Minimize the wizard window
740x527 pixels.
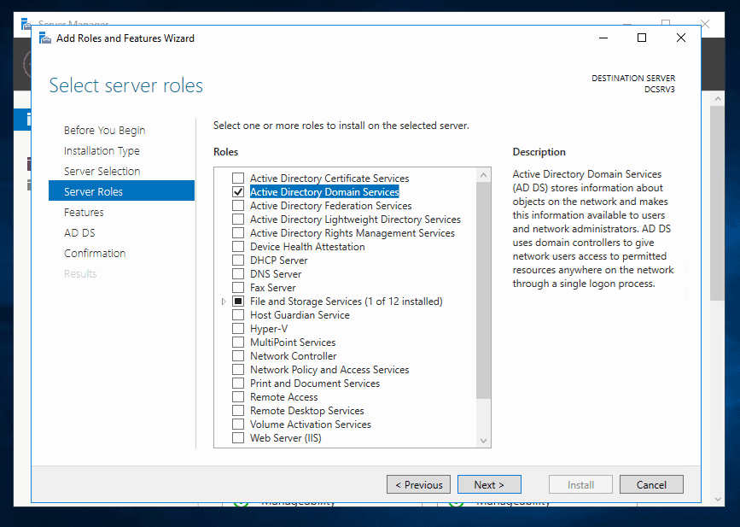click(603, 38)
